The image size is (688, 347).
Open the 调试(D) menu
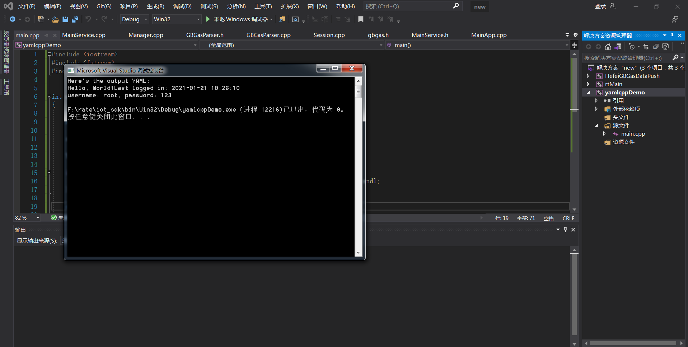click(x=182, y=6)
